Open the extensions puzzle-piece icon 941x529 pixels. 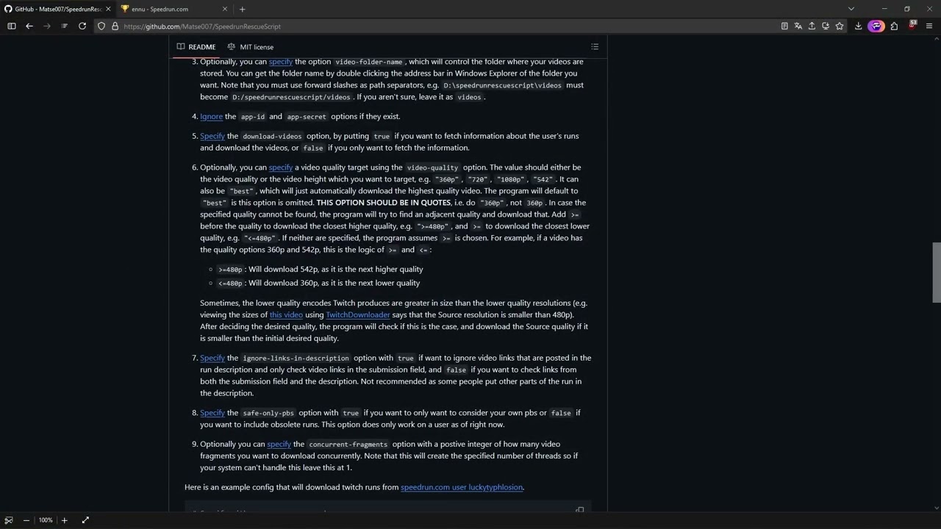(894, 26)
